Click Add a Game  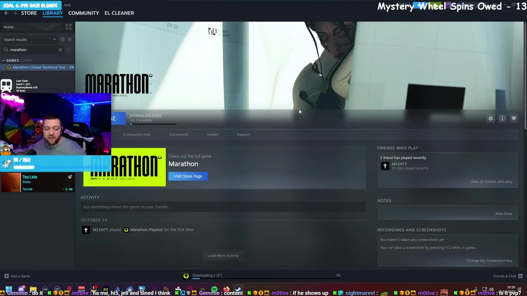20,276
